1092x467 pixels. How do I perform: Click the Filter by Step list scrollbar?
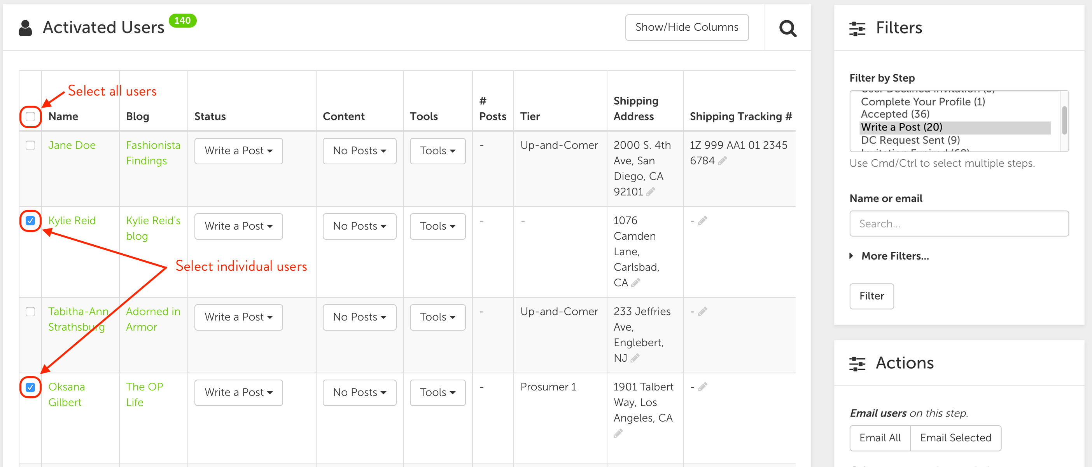pyautogui.click(x=1064, y=121)
